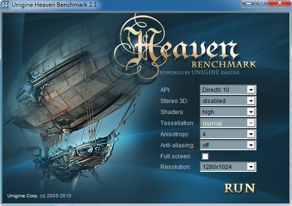Click the "Anti-aliasing:" label
Viewport: 292px width, 206px height.
[x=177, y=145]
